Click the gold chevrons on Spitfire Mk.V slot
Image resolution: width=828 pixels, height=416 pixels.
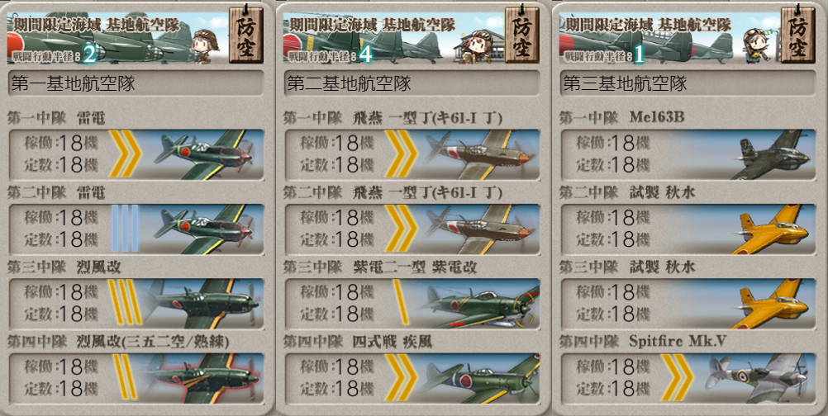677,378
